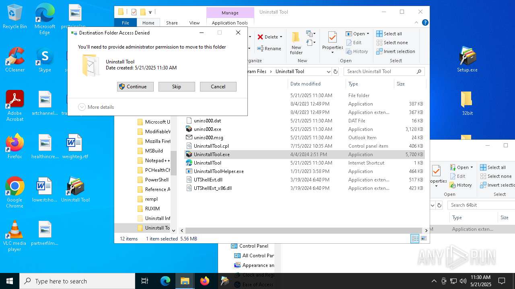The width and height of the screenshot is (515, 289).
Task: Expand Properties dropdown arrow
Action: [332, 53]
